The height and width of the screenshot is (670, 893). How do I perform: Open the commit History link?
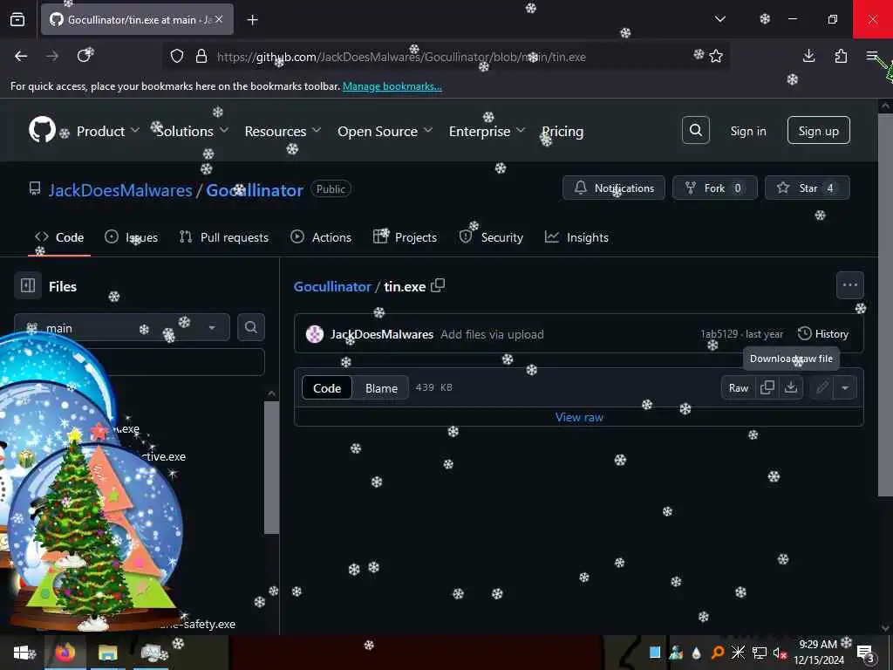pos(823,334)
